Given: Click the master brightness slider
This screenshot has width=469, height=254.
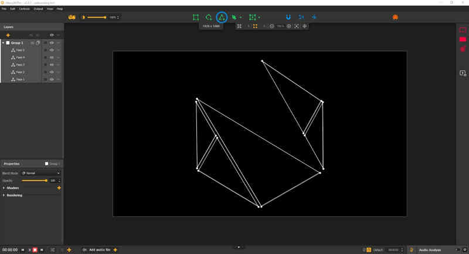Looking at the screenshot, I should (97, 18).
